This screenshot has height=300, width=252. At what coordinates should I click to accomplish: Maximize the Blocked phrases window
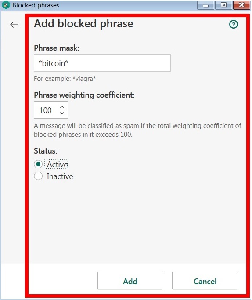coord(223,5)
